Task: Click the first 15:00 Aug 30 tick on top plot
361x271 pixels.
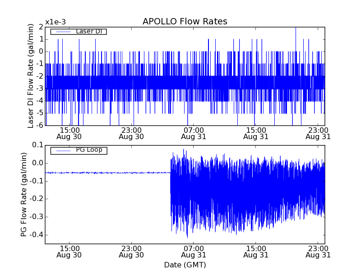Action: click(x=70, y=133)
